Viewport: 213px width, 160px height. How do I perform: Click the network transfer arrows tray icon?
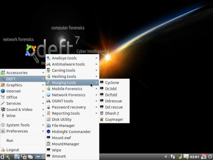[x=173, y=157]
